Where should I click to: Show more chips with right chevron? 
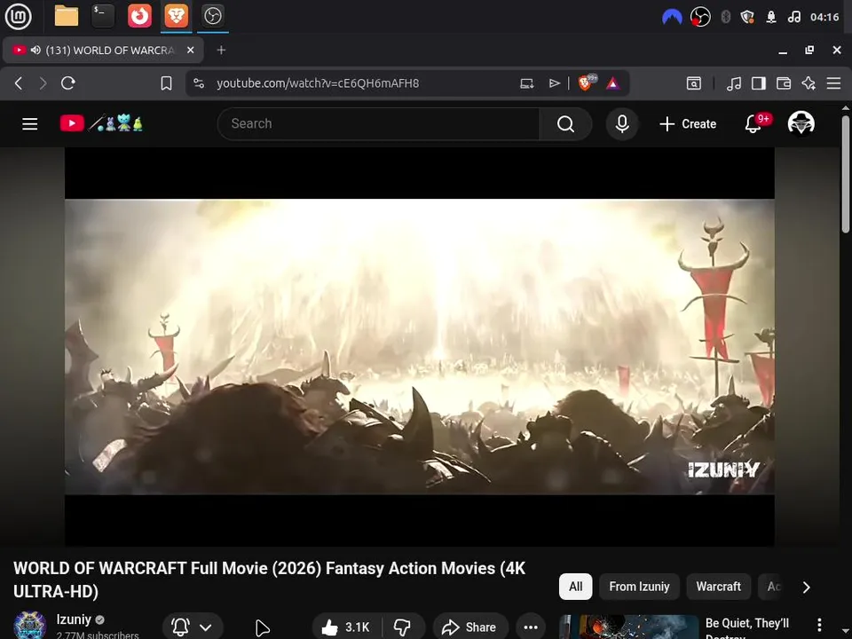point(807,588)
